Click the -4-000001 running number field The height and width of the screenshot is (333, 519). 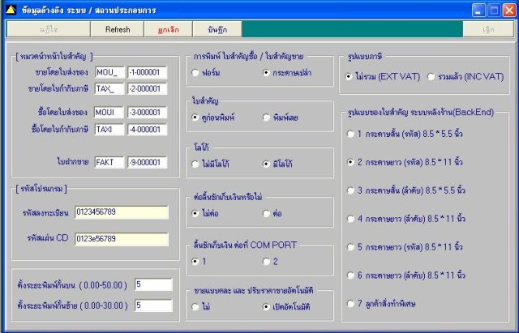tap(148, 130)
